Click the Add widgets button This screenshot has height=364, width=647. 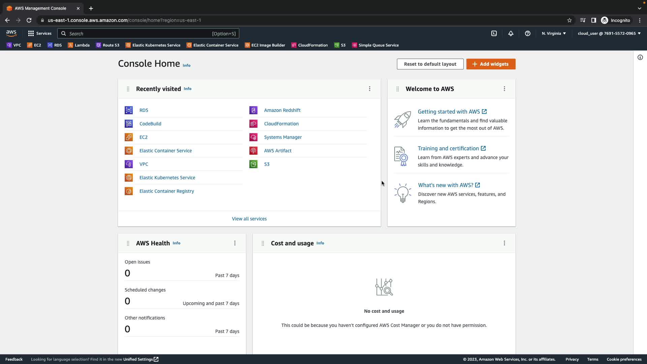point(491,64)
